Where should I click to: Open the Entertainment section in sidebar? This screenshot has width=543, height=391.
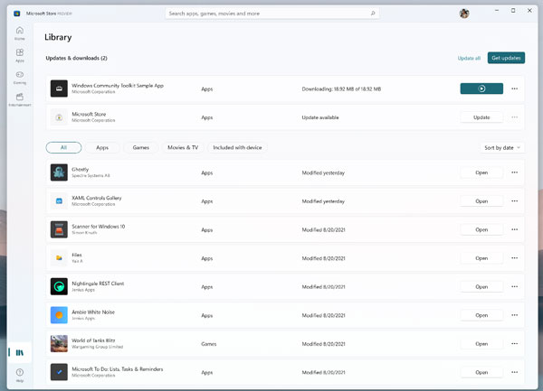coord(20,99)
